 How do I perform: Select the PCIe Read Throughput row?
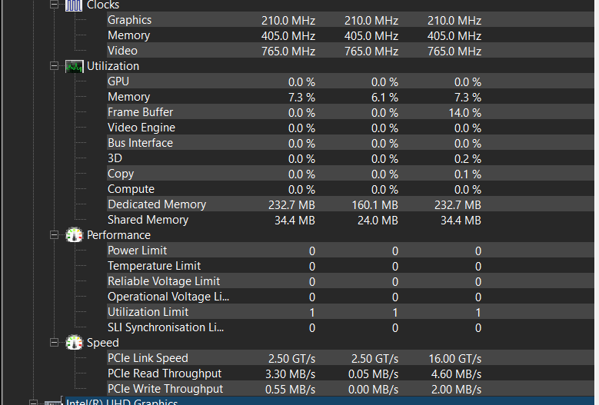click(x=351, y=373)
